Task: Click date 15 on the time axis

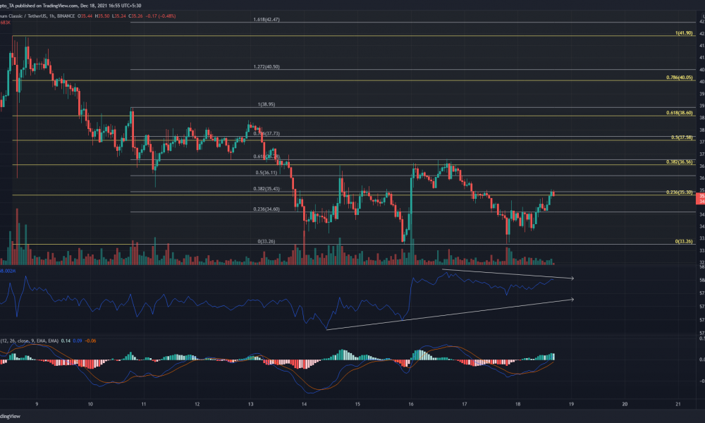Action: 357,404
